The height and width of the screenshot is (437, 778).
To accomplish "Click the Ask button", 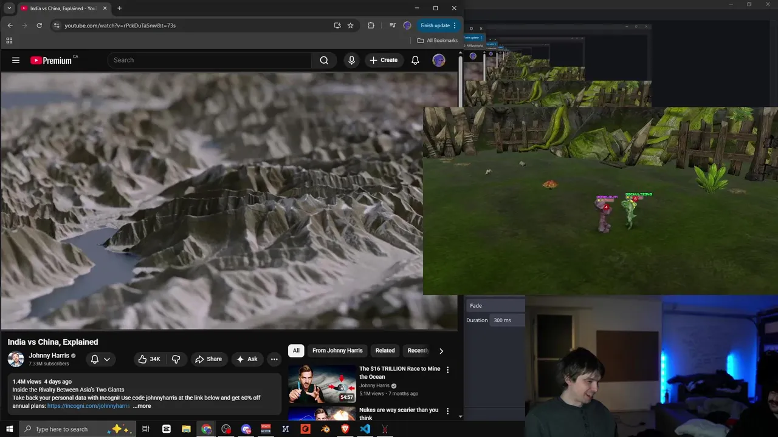I will coord(247,359).
